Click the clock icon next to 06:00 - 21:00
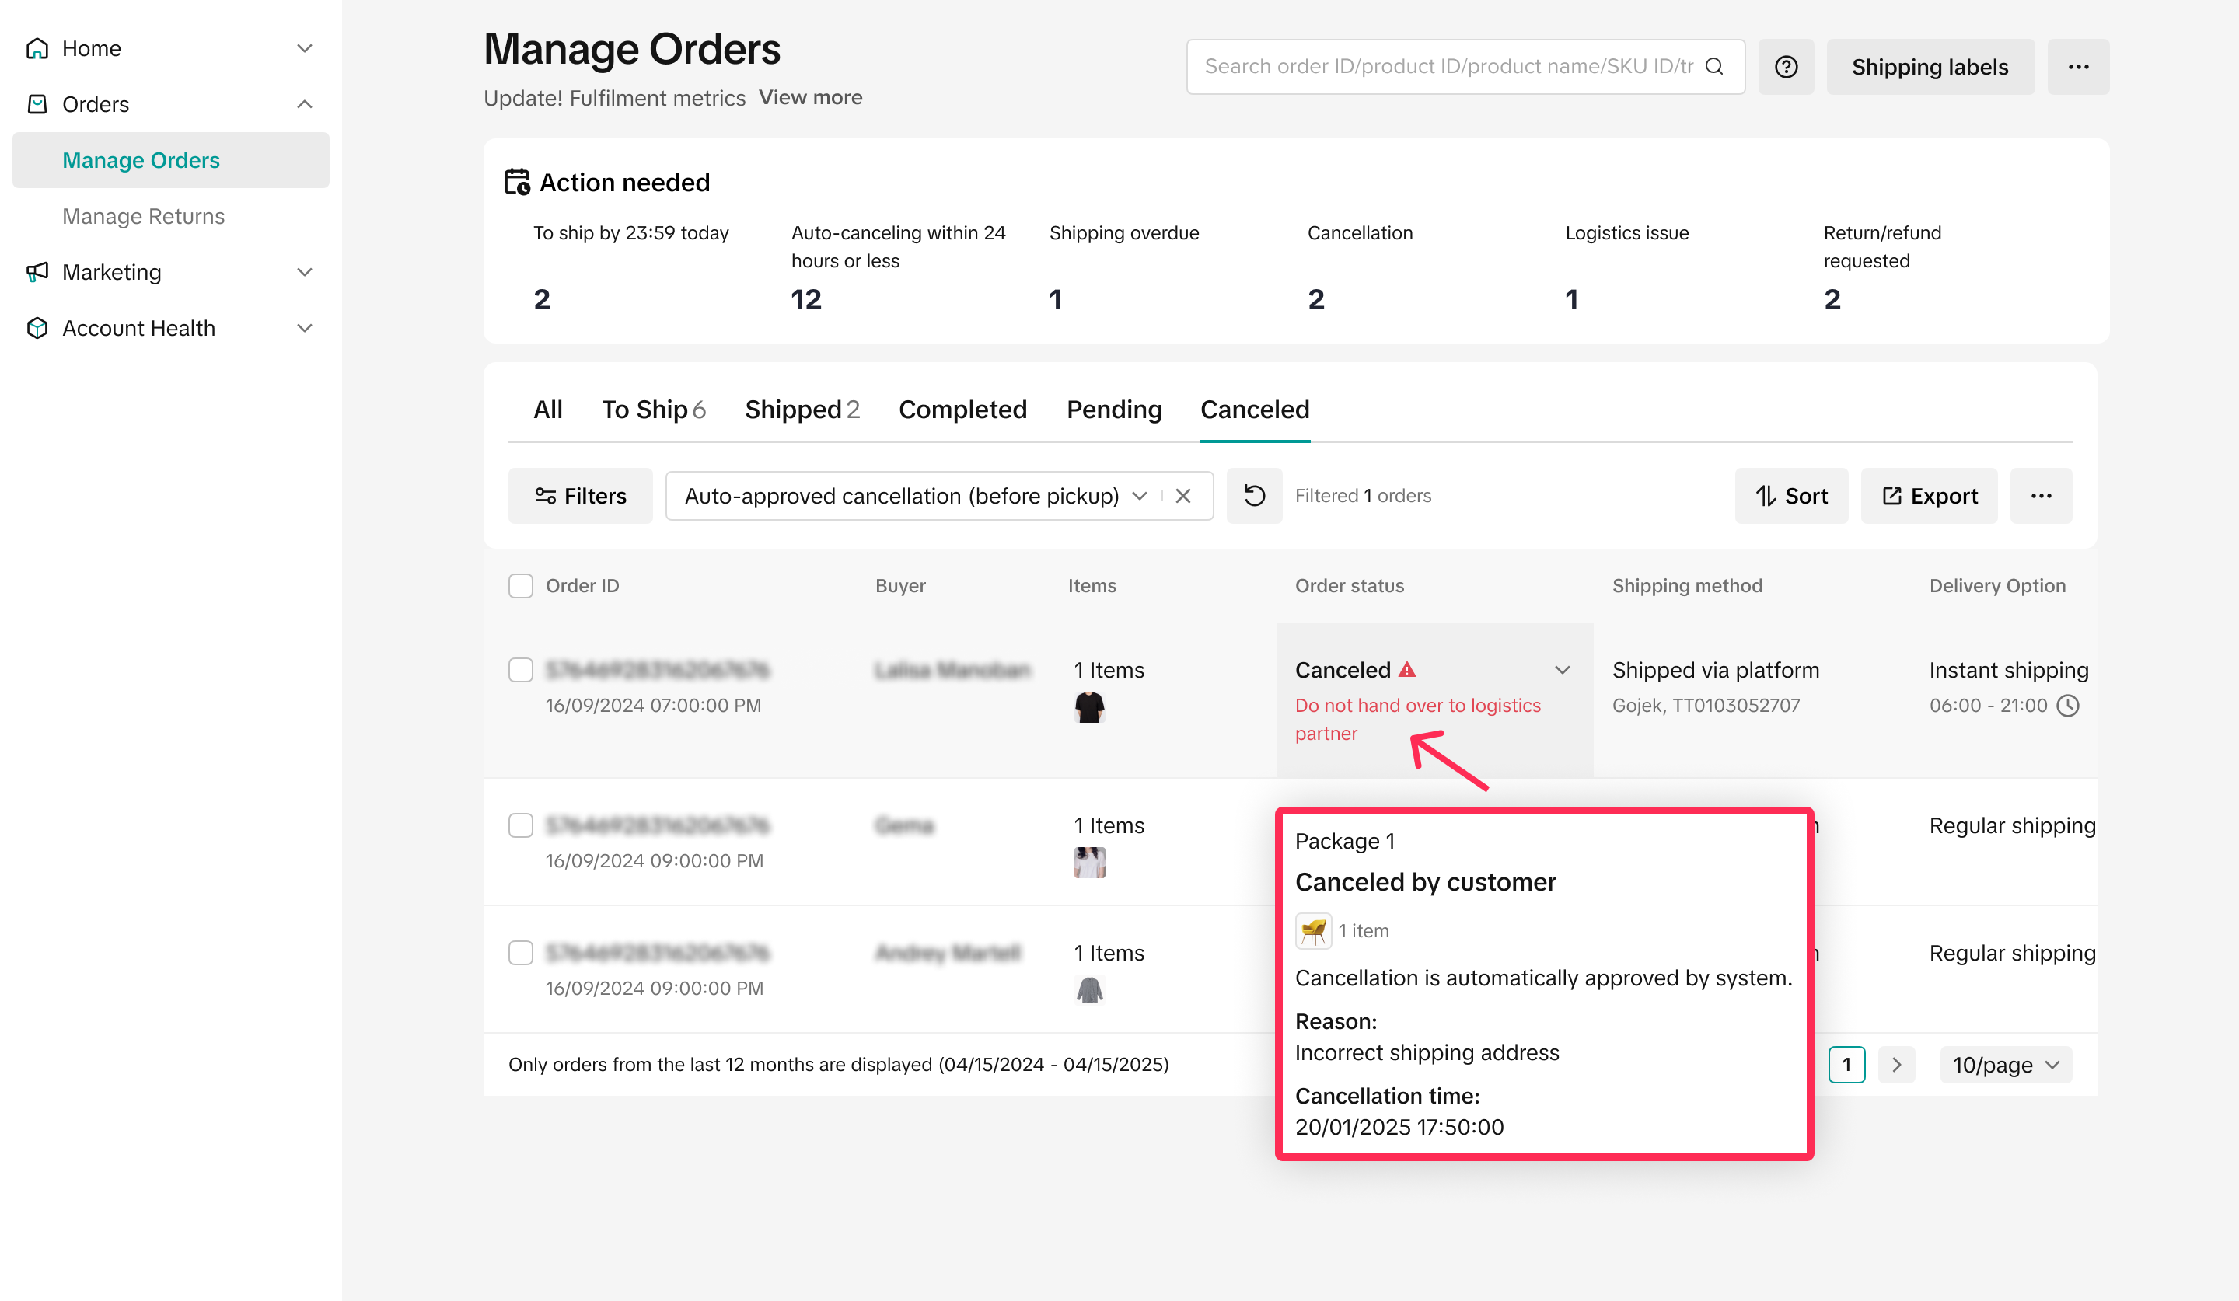The height and width of the screenshot is (1301, 2239). 2069,705
